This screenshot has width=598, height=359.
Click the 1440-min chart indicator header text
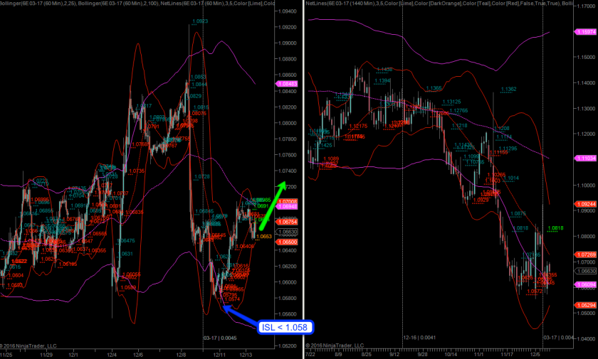pos(439,3)
